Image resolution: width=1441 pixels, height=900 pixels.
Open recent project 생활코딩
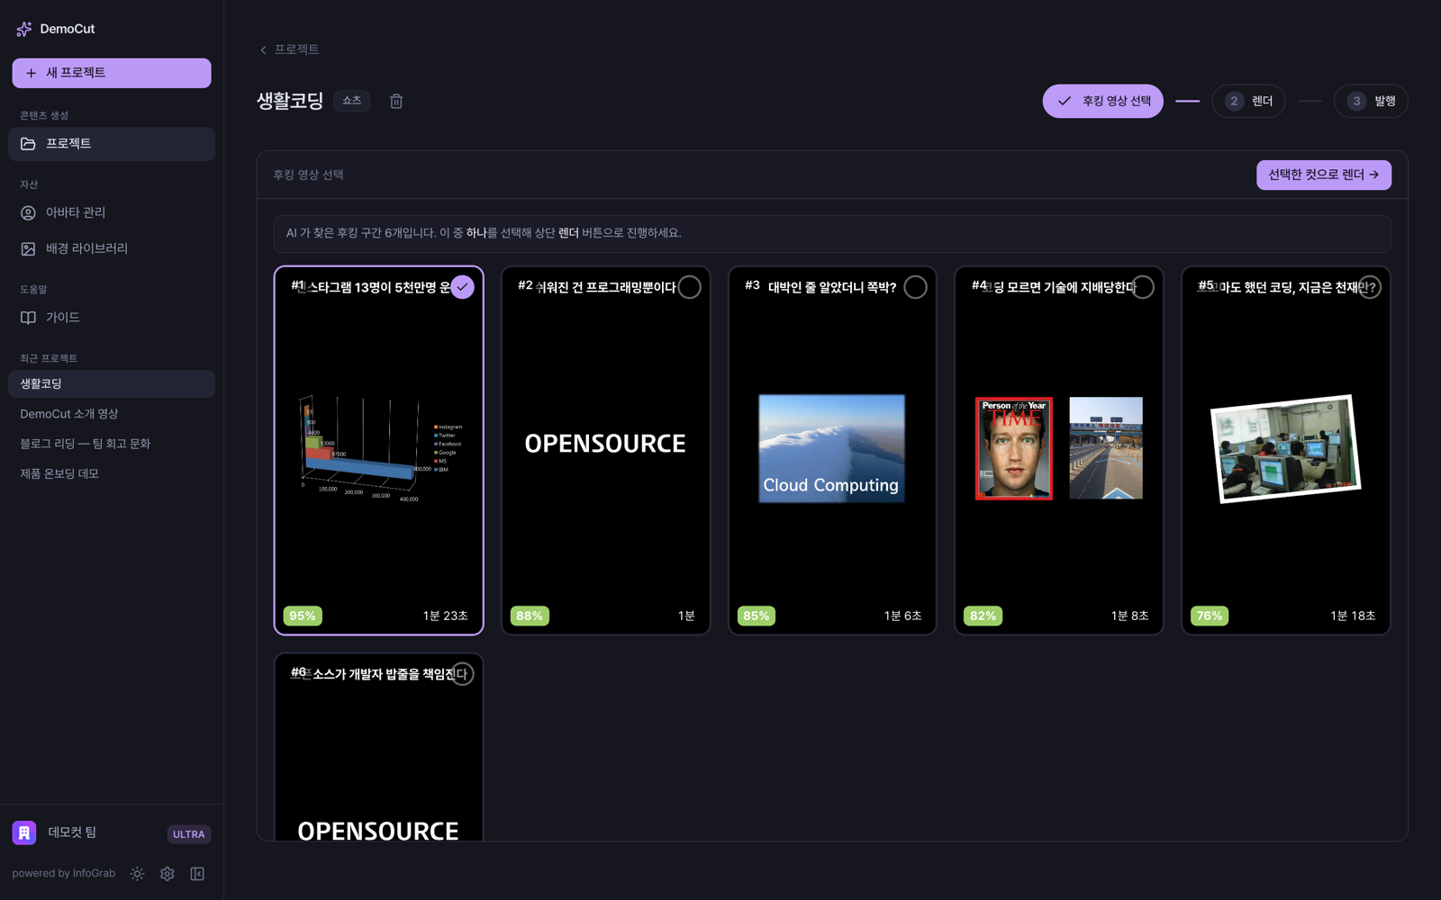point(112,384)
